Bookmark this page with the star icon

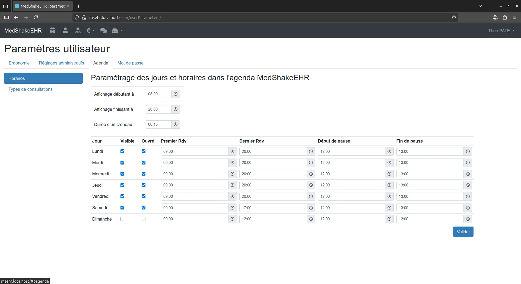[454, 17]
